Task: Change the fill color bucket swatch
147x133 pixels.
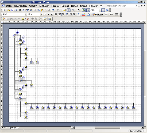Action: [x=88, y=14]
